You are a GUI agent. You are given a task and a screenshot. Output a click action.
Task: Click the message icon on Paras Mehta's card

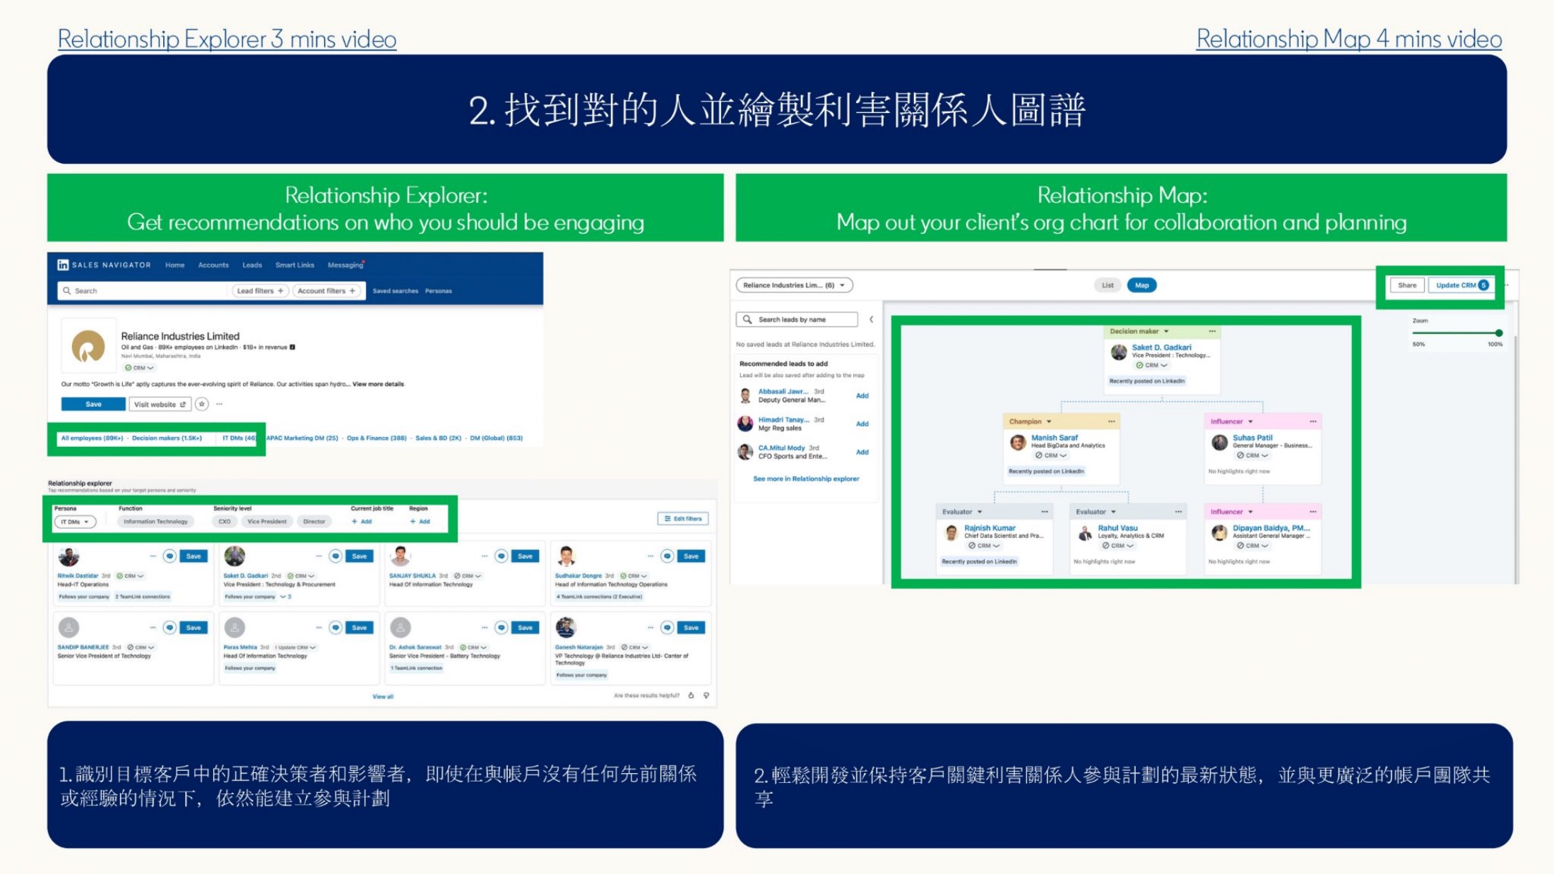click(336, 628)
